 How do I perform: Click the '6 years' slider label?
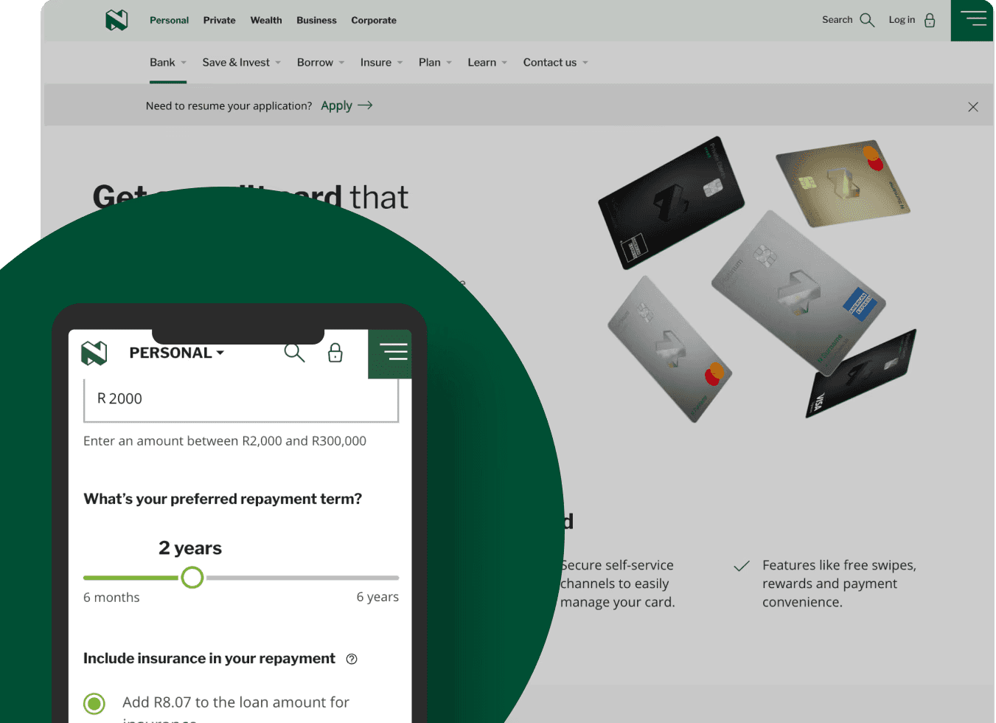coord(377,597)
